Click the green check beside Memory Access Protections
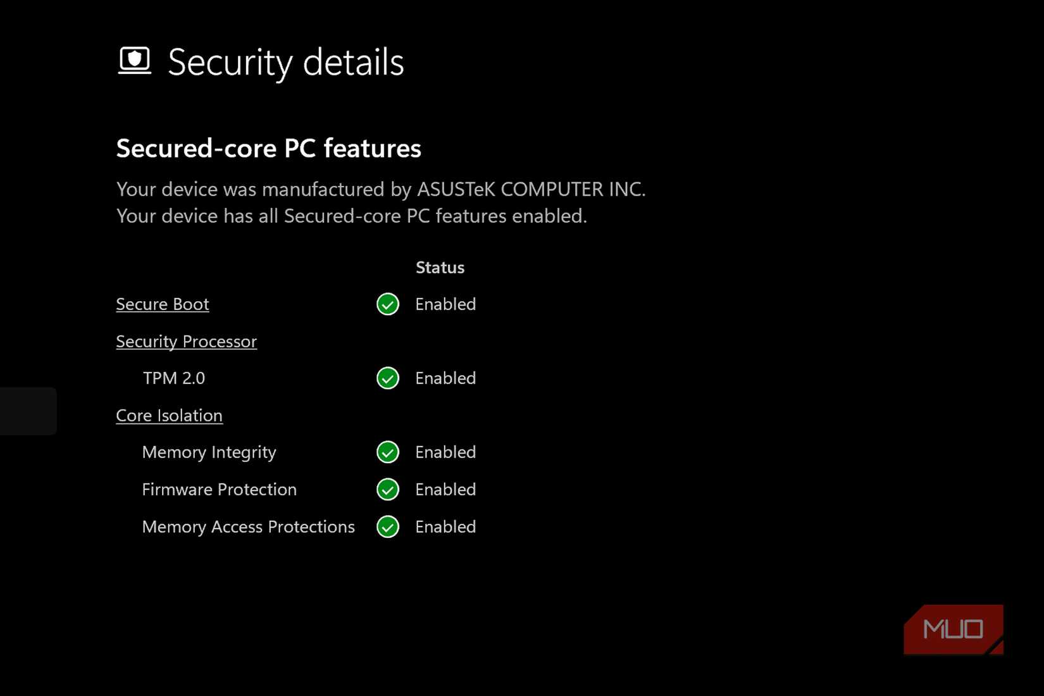 (388, 526)
